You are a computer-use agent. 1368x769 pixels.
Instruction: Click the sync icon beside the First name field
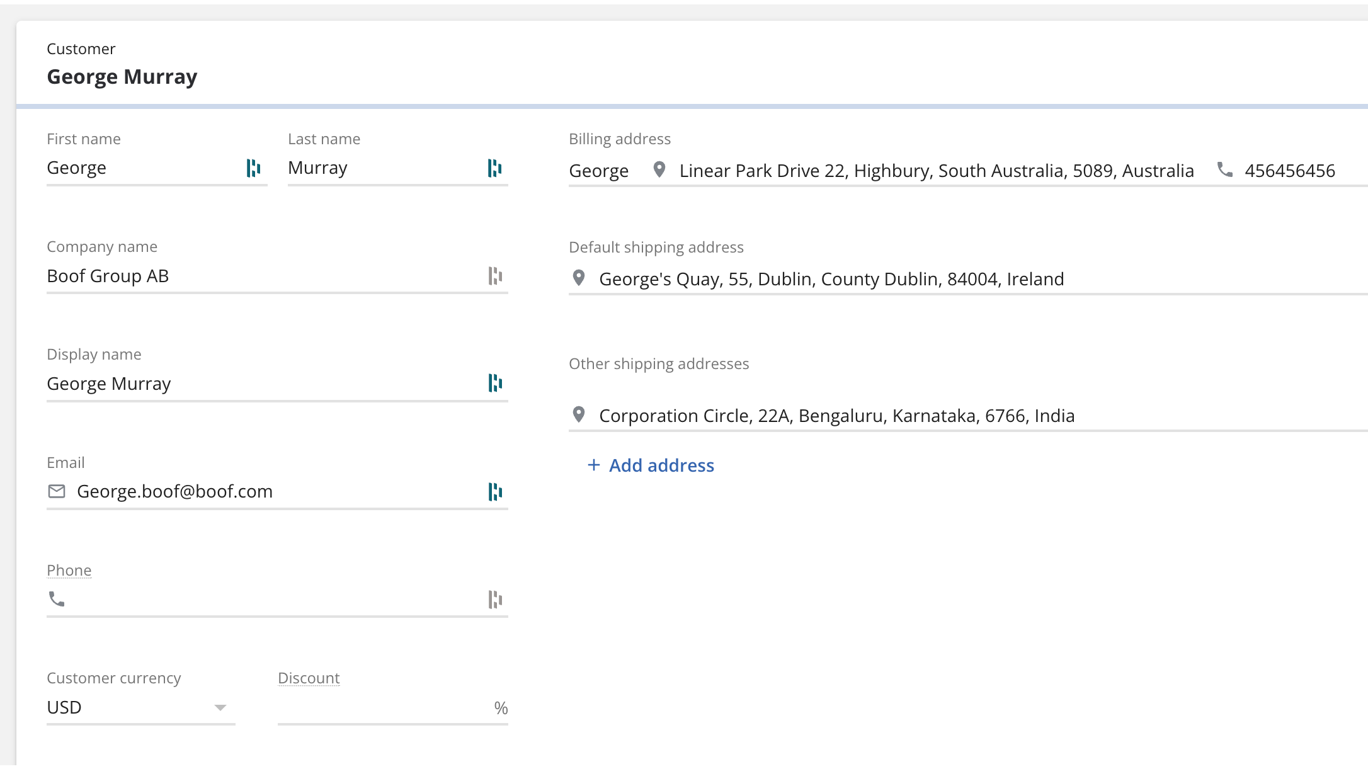click(x=254, y=168)
